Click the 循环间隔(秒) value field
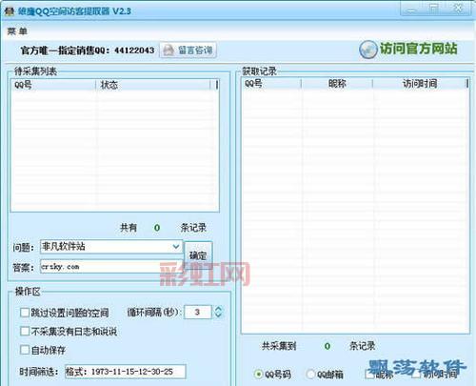 198,312
